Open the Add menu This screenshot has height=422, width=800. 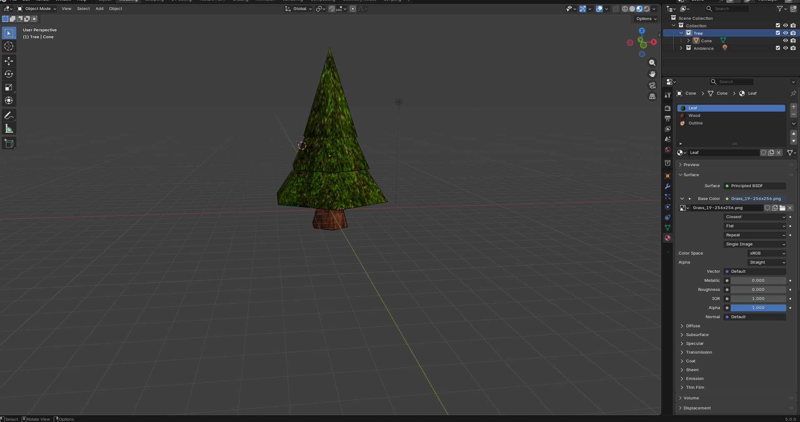[100, 9]
